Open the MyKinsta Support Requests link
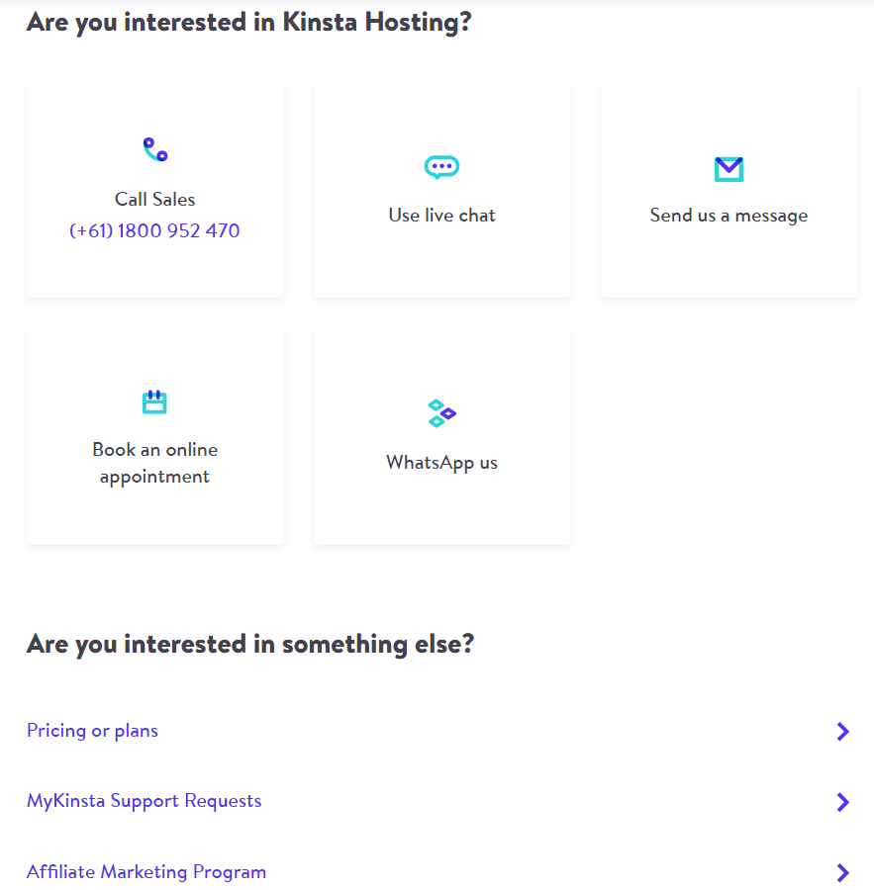874x890 pixels. coord(144,801)
